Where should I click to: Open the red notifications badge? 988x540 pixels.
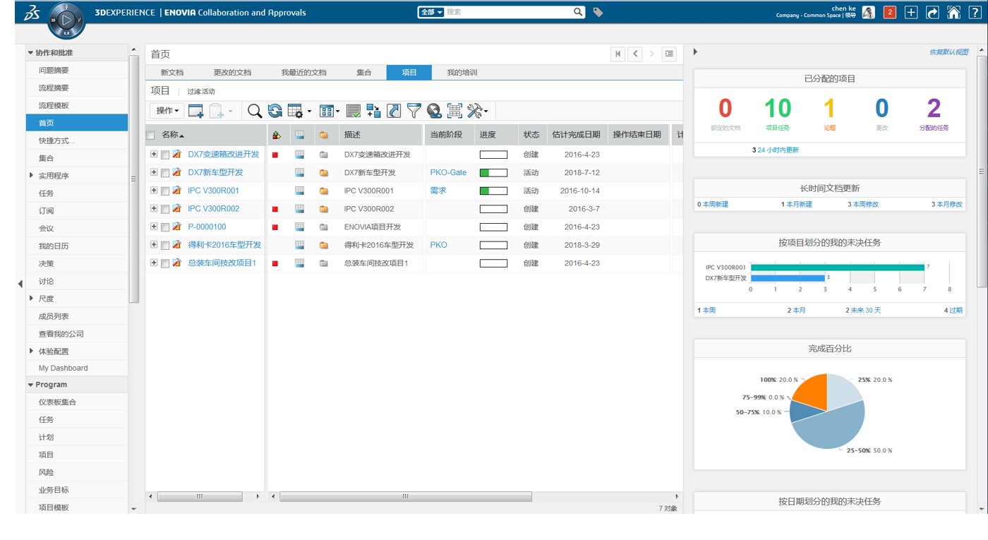890,12
